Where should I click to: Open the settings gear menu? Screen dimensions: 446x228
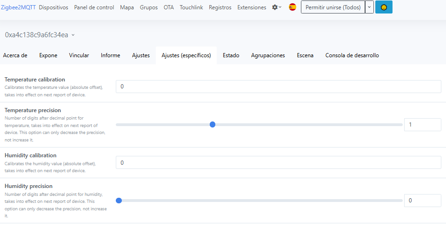pos(277,7)
